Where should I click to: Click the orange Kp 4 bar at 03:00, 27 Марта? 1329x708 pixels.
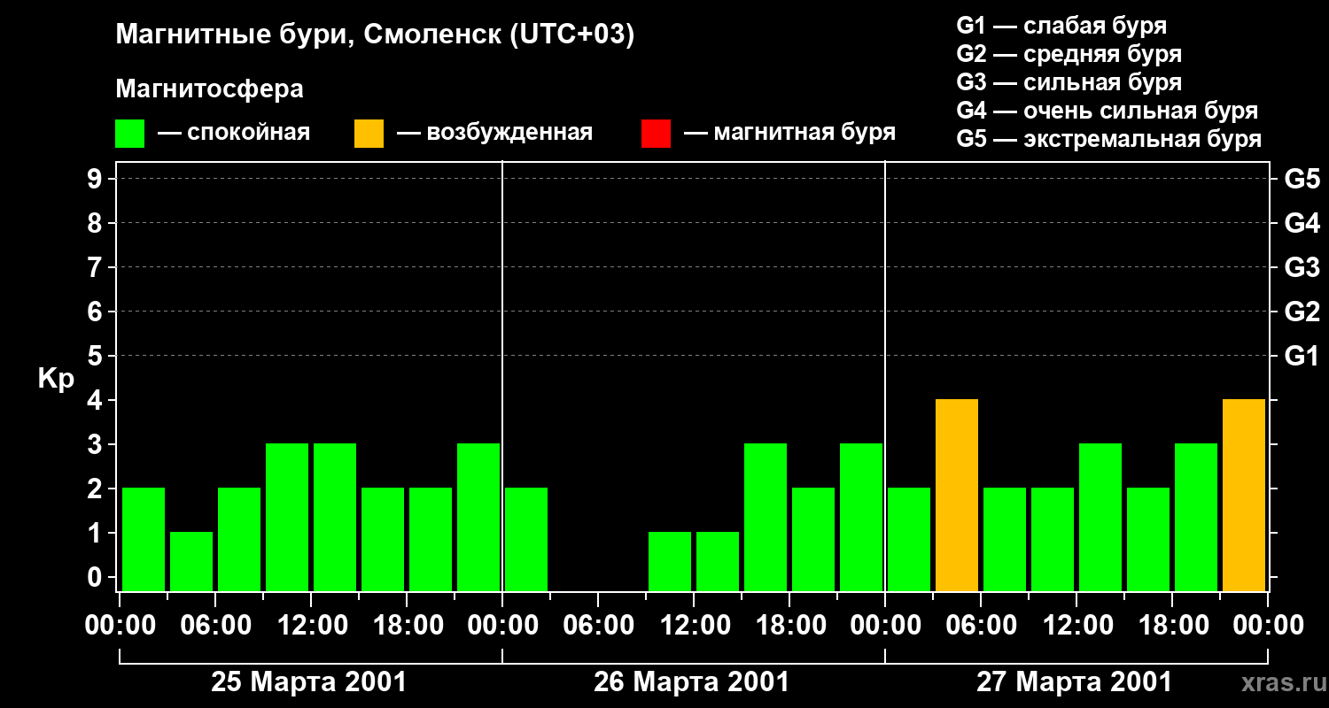pyautogui.click(x=957, y=495)
